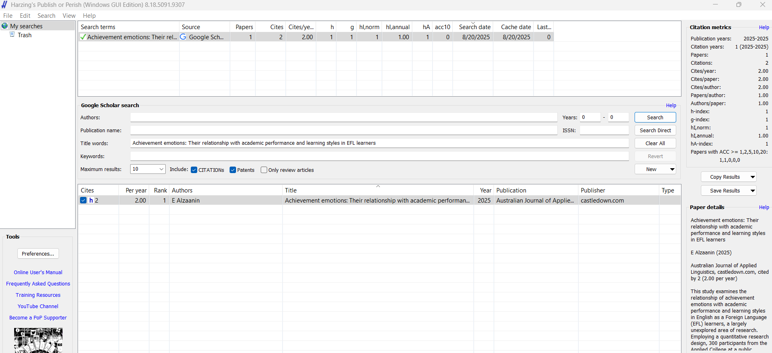The width and height of the screenshot is (772, 353).
Task: Click the ISSN input field
Action: [604, 130]
